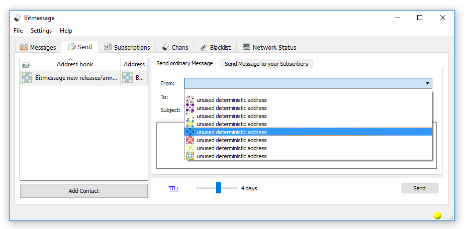Screen dimensions: 466x229
Task: Choose the address with the red identicon
Action: pos(308,140)
